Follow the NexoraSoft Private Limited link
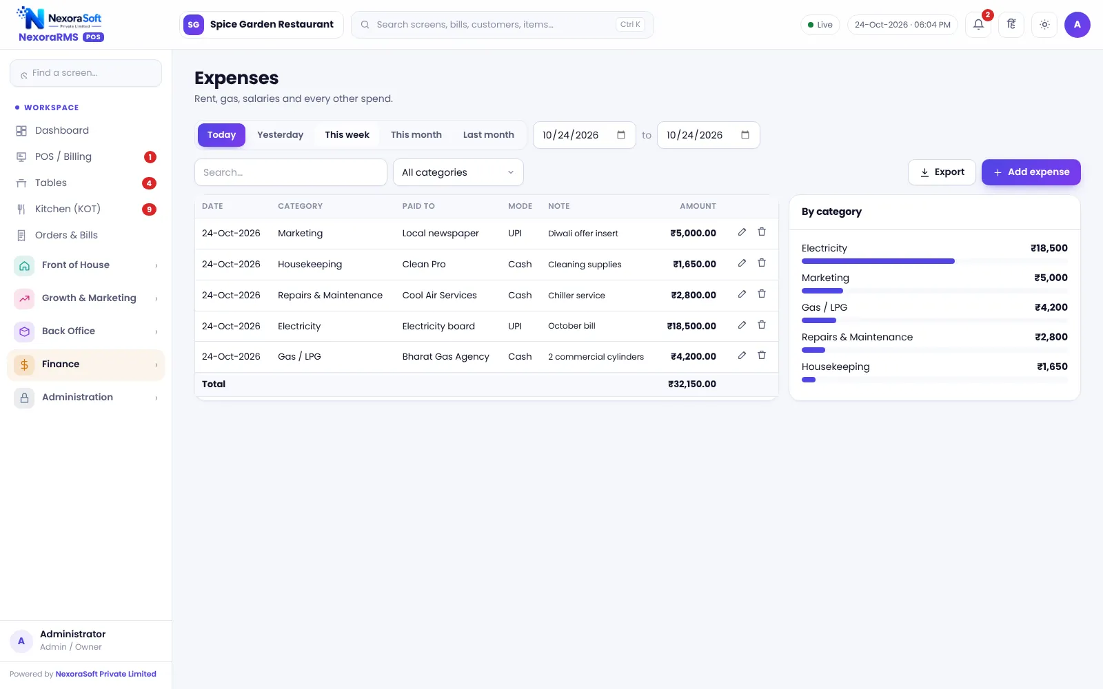Viewport: 1103px width, 689px height. tap(105, 674)
